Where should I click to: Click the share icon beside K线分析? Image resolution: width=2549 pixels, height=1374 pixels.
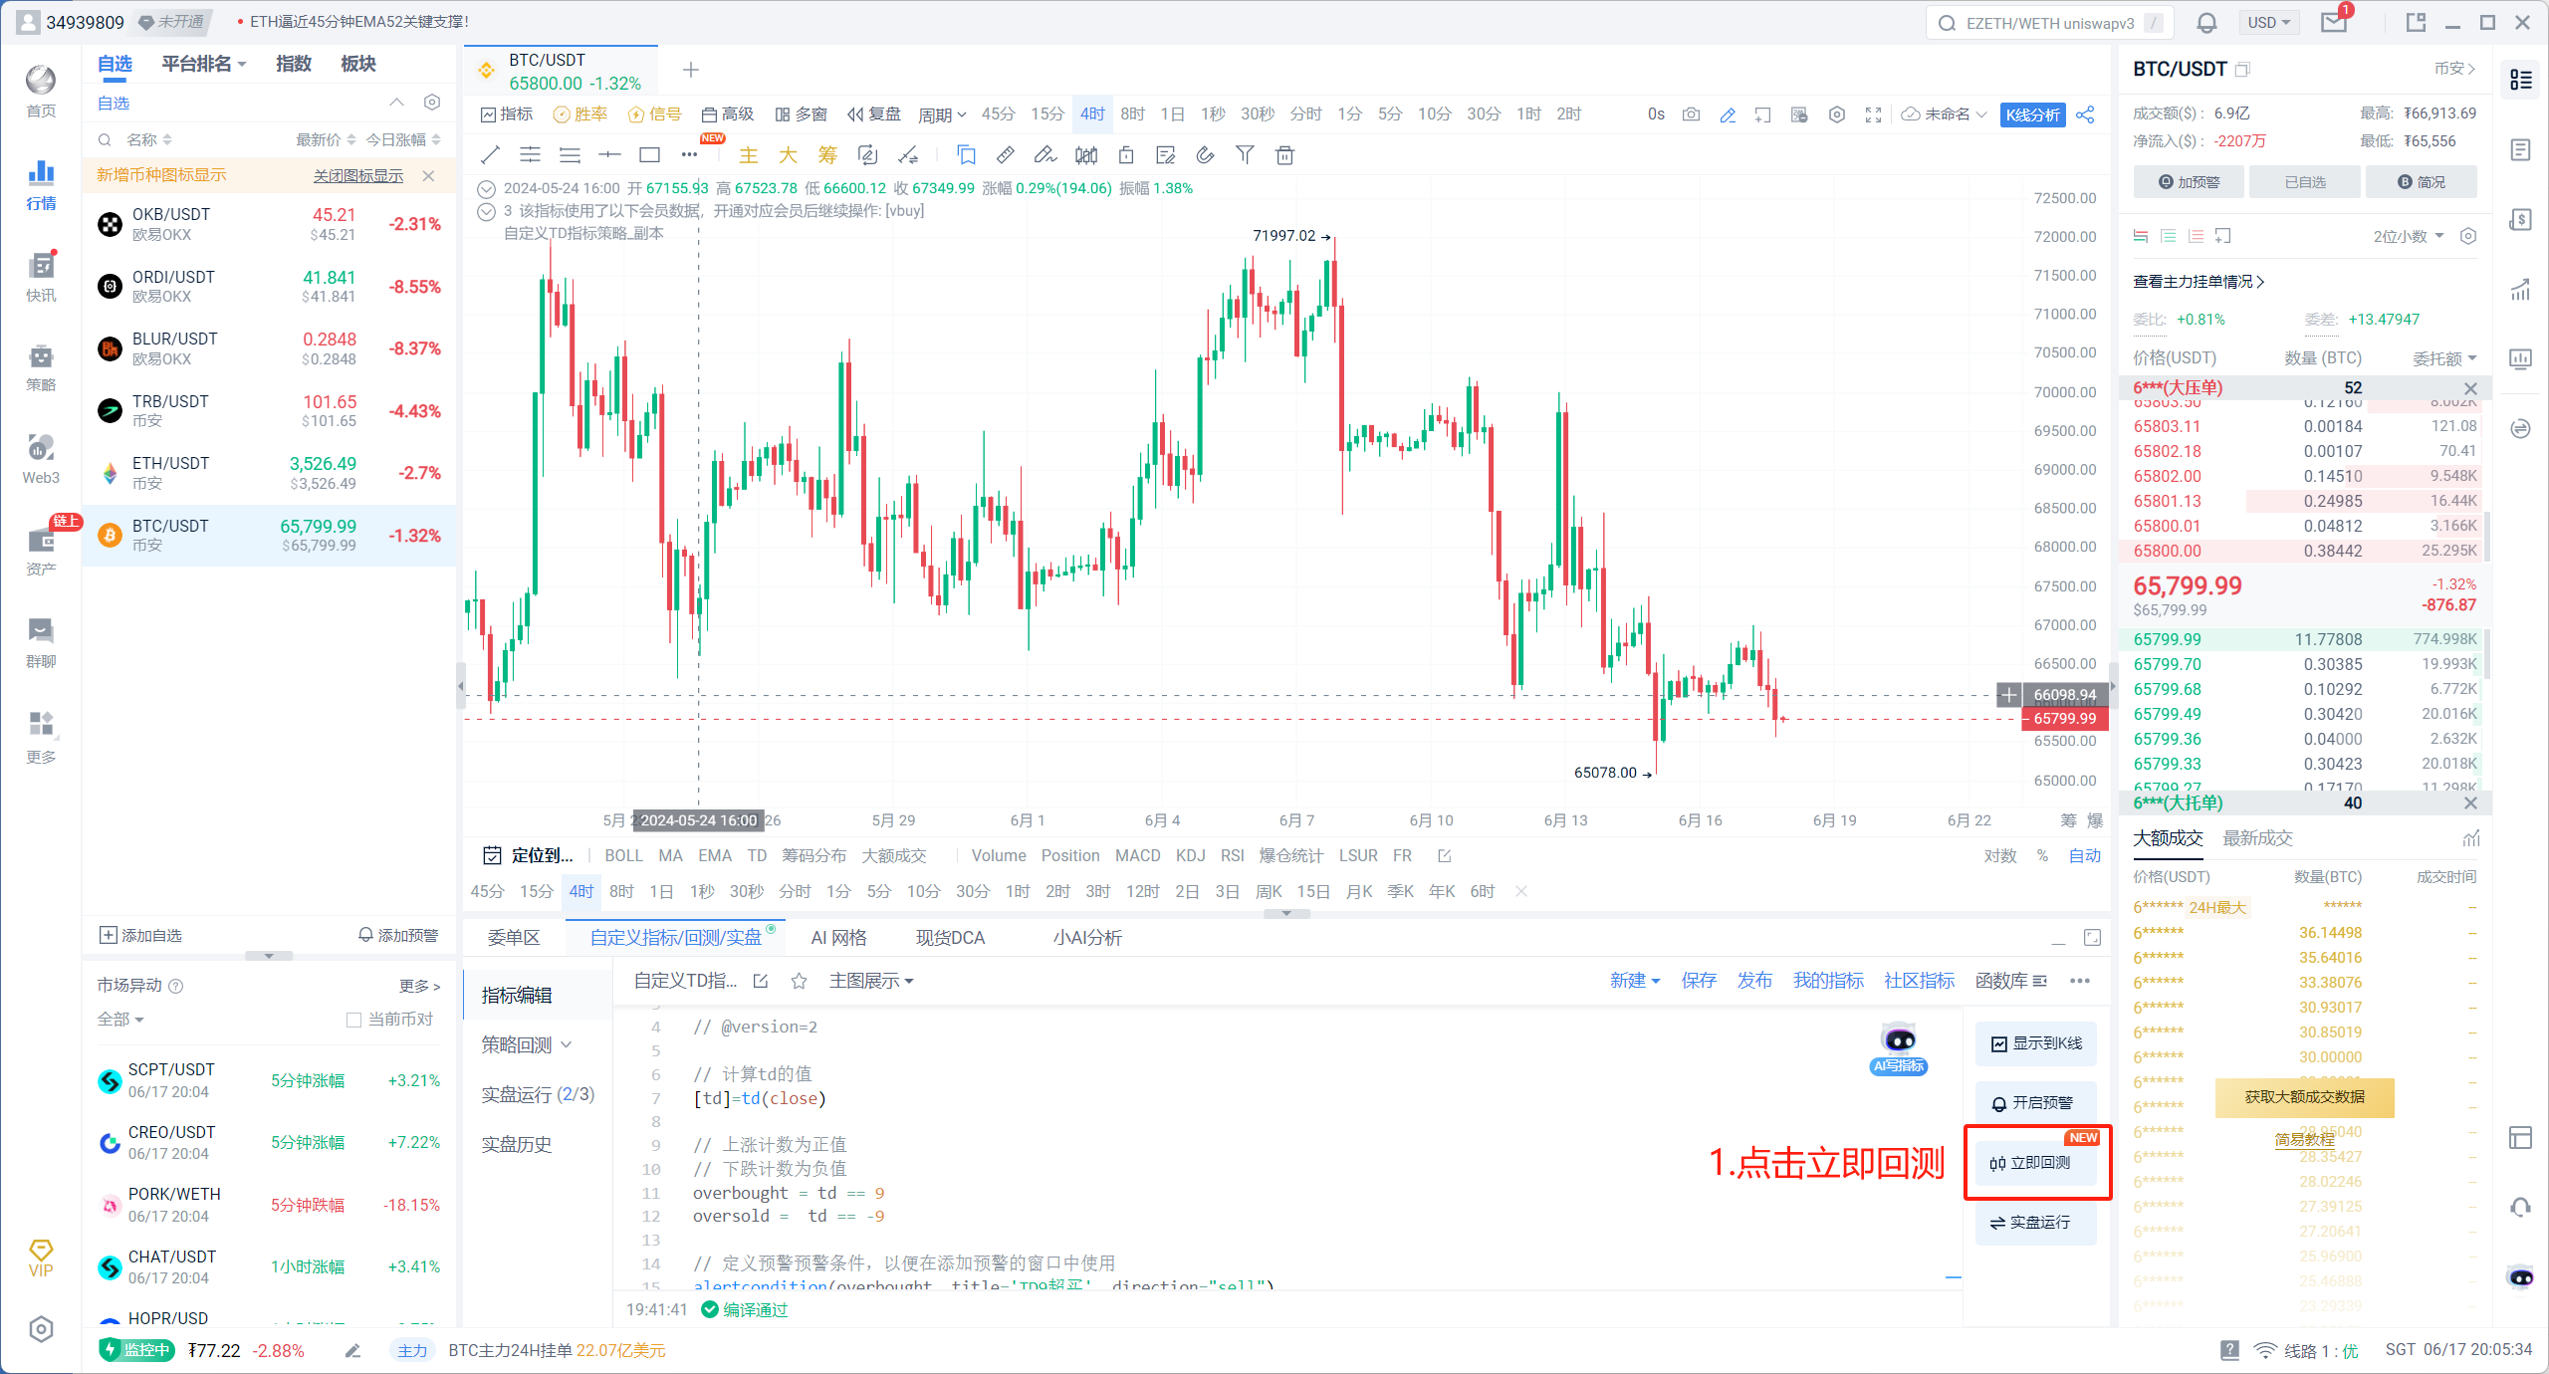[x=2086, y=114]
